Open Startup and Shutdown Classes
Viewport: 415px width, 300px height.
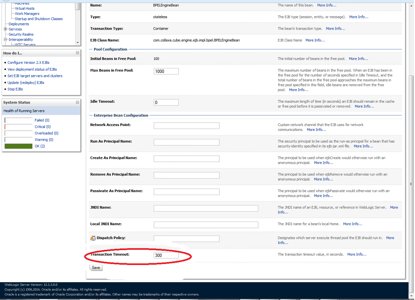pyautogui.click(x=39, y=19)
